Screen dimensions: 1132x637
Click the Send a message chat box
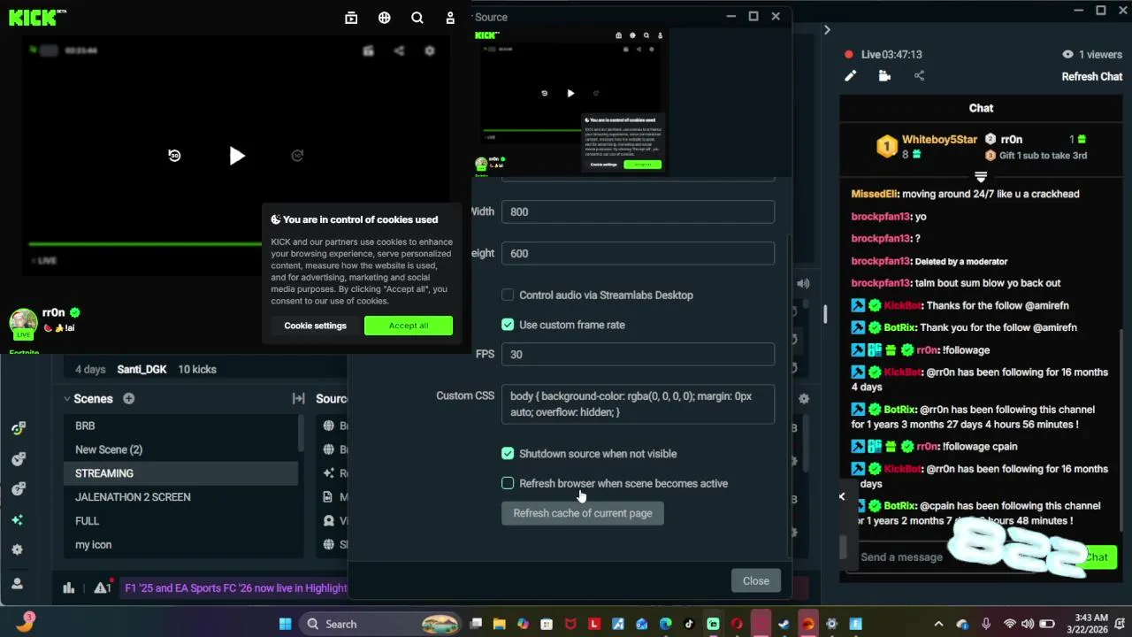click(902, 557)
